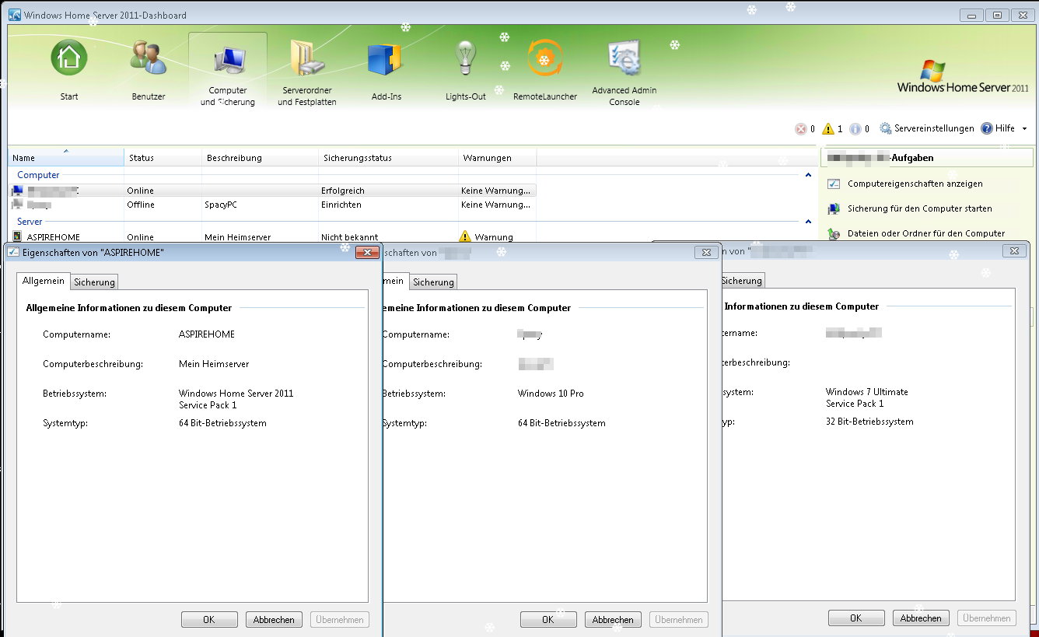Click the blue informational alerts icon
The height and width of the screenshot is (637, 1039).
[x=855, y=129]
